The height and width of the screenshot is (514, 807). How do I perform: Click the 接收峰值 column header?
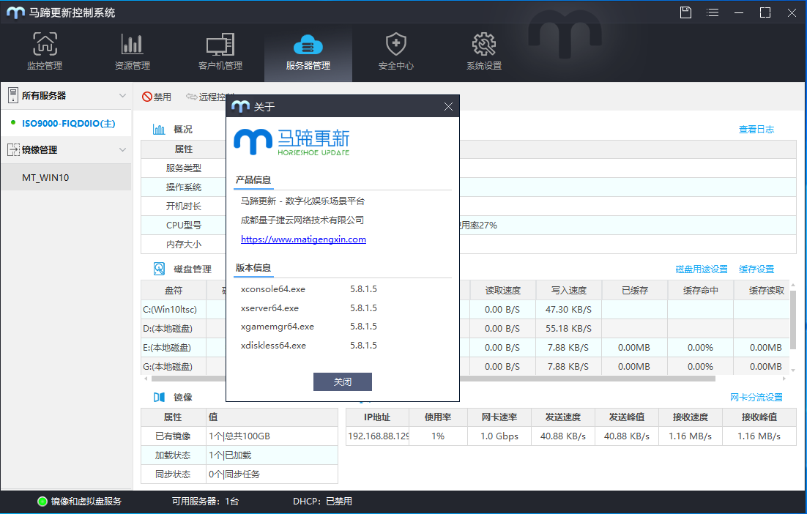point(759,417)
